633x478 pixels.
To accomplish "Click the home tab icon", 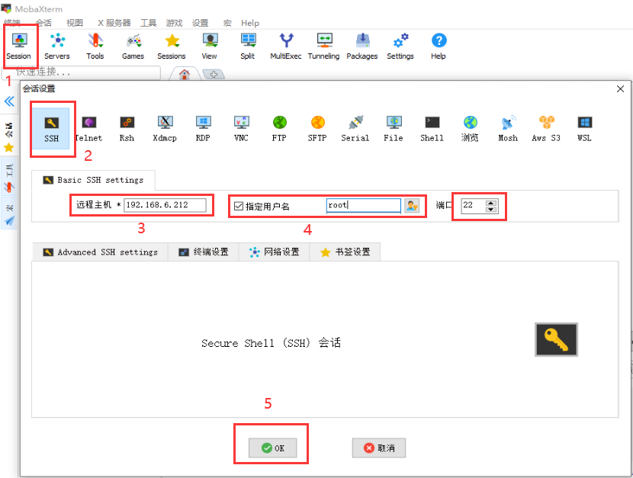I will [x=185, y=74].
